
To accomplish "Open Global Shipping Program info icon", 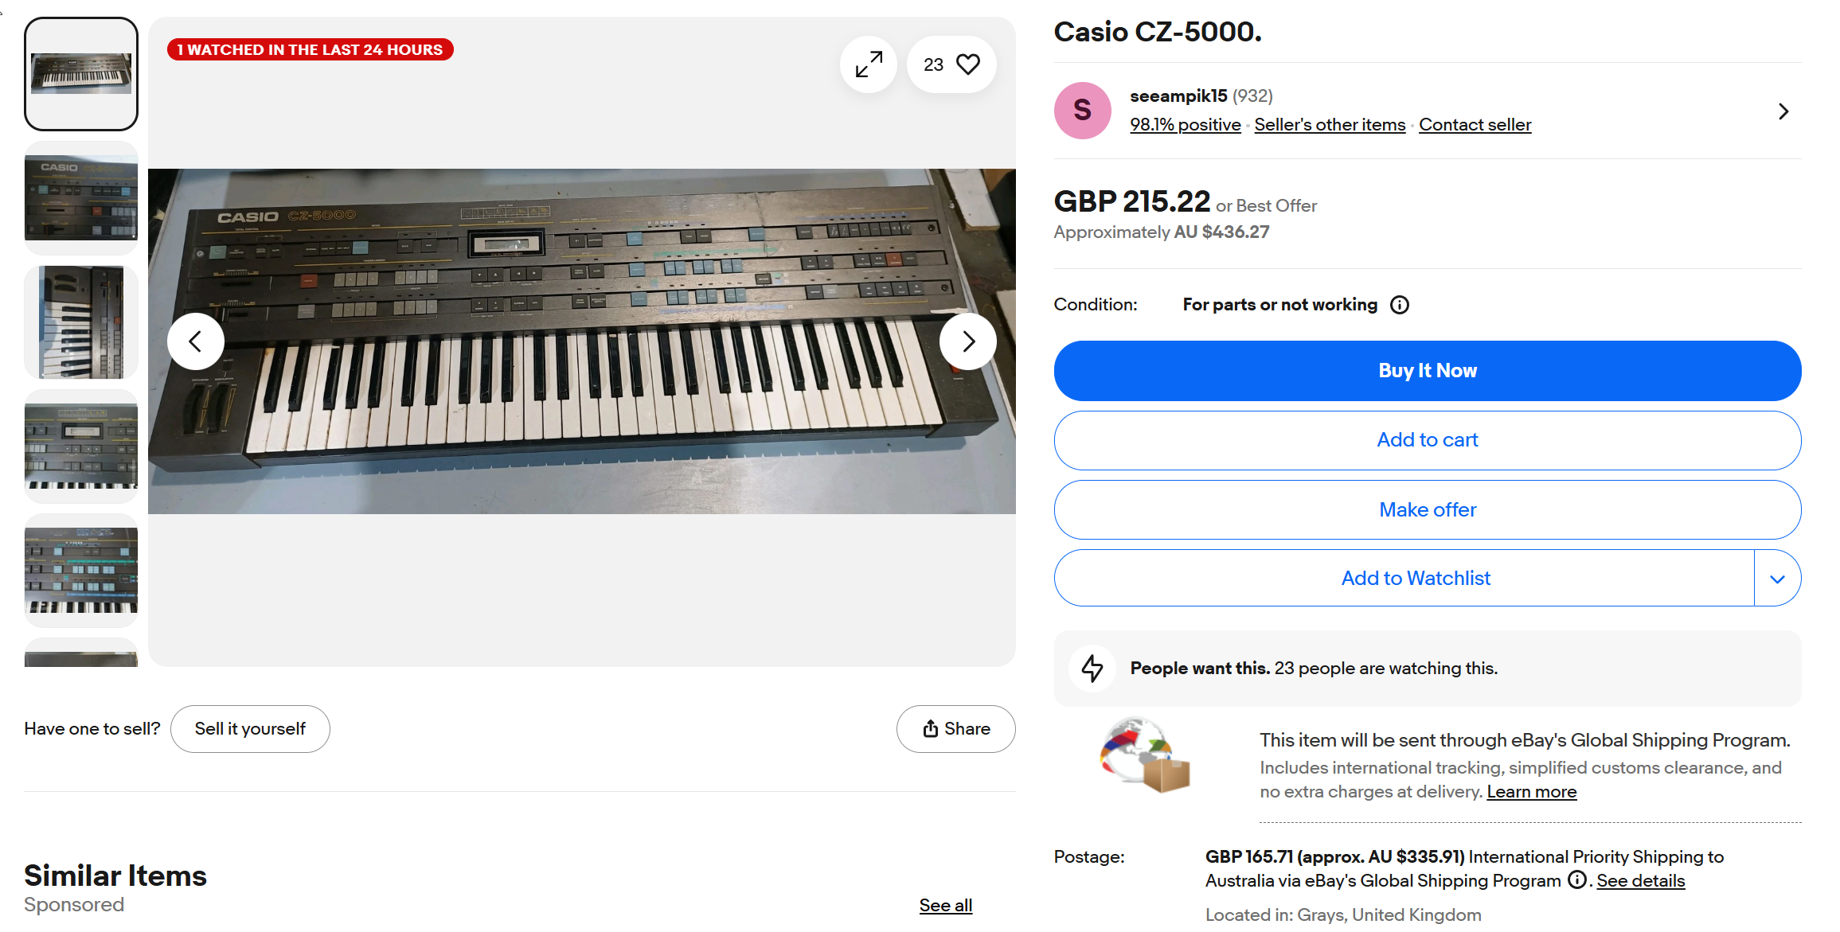I will (1576, 879).
